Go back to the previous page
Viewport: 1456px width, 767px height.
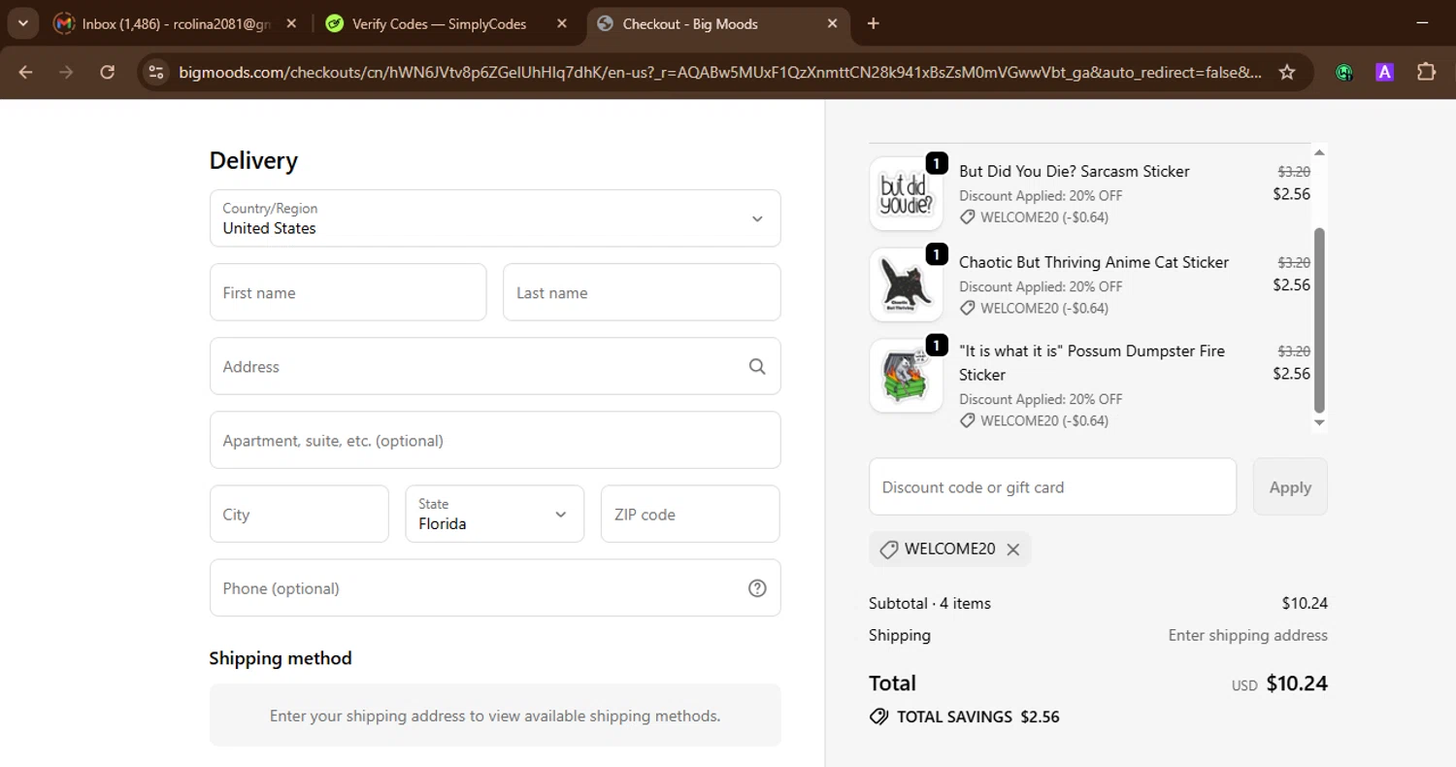[x=26, y=72]
